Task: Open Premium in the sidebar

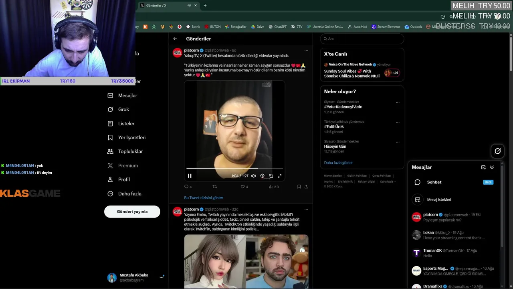Action: click(123, 165)
